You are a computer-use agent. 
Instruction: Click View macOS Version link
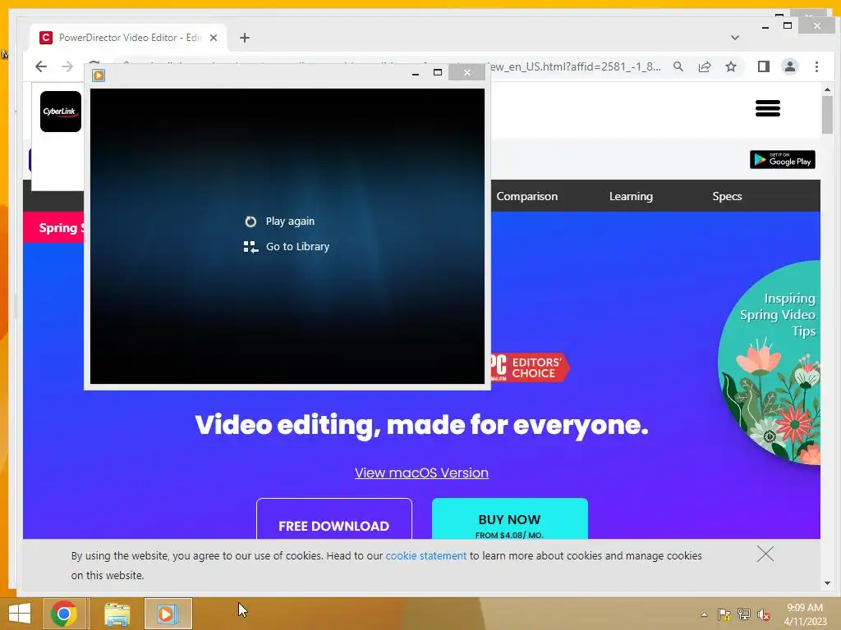pos(421,473)
